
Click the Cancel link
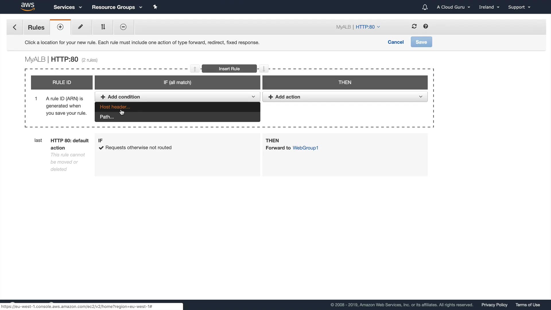tap(395, 42)
